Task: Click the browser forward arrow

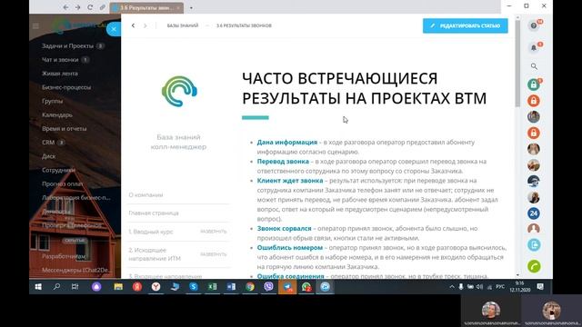Action: (x=77, y=7)
